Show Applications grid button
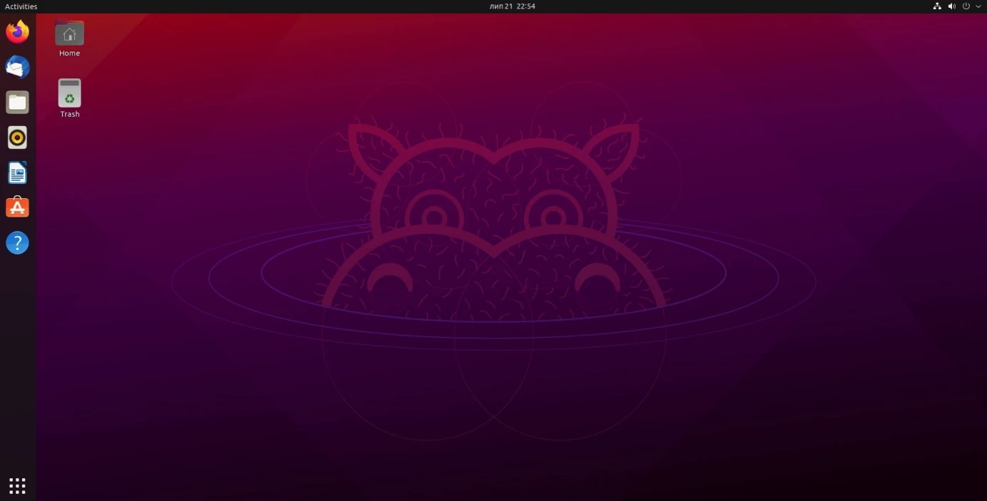 pyautogui.click(x=17, y=485)
